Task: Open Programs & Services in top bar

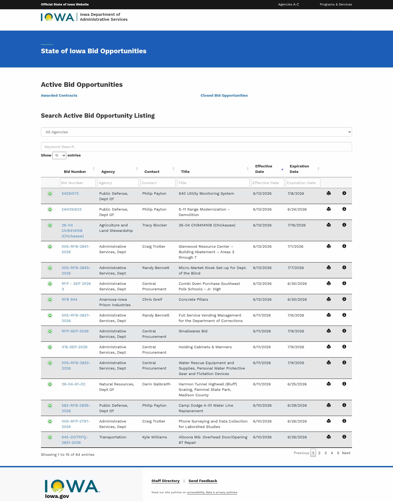Action: click(x=336, y=4)
